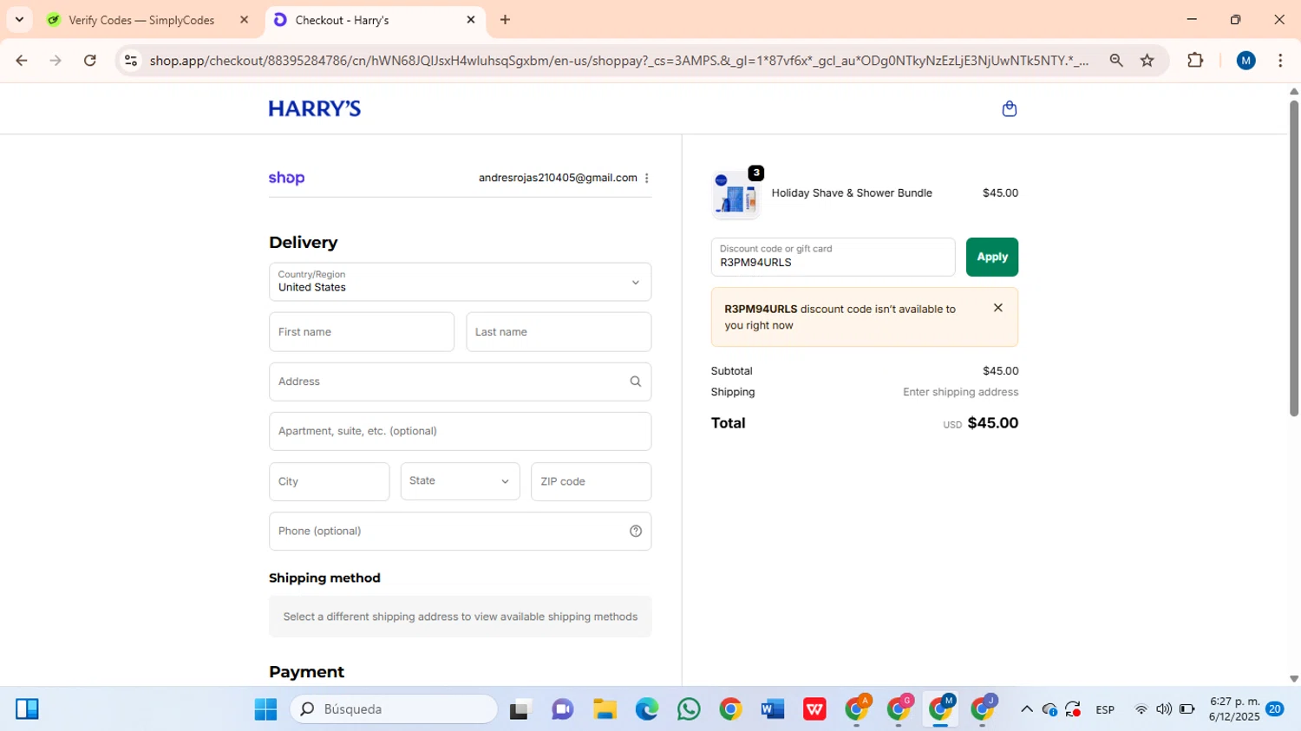Screen dimensions: 1301x731
Task: Click the taskbar Búsqueda search box
Action: [394, 709]
